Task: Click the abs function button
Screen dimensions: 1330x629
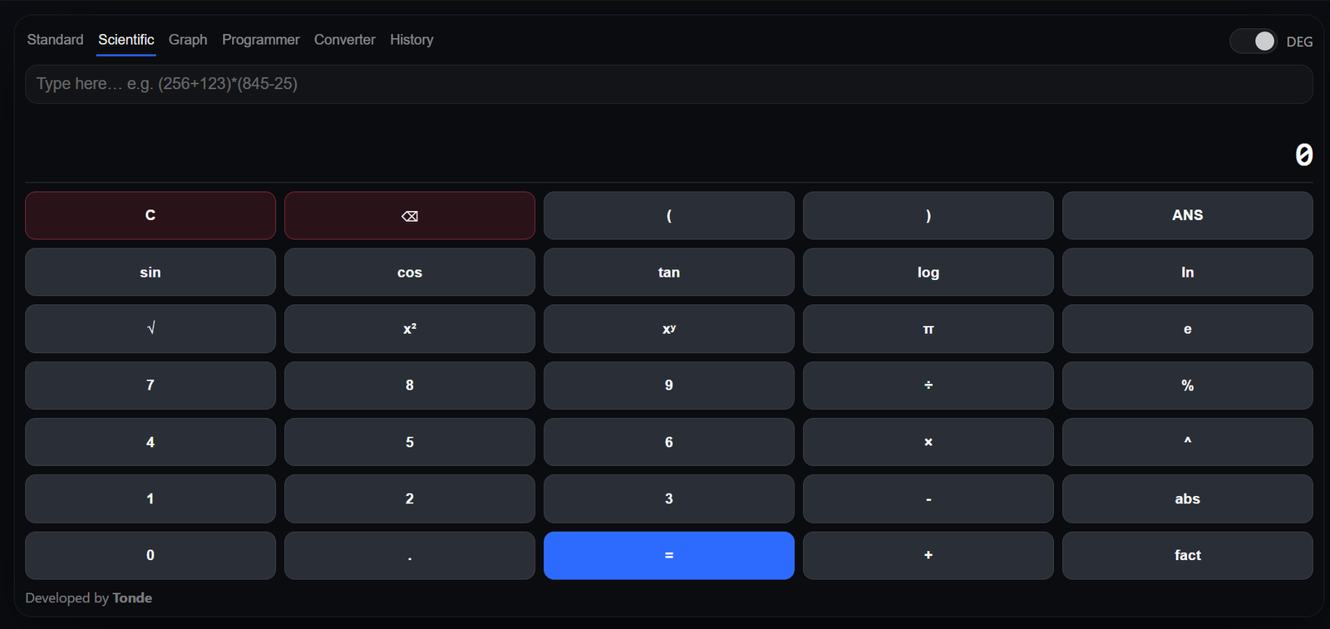Action: (x=1188, y=499)
